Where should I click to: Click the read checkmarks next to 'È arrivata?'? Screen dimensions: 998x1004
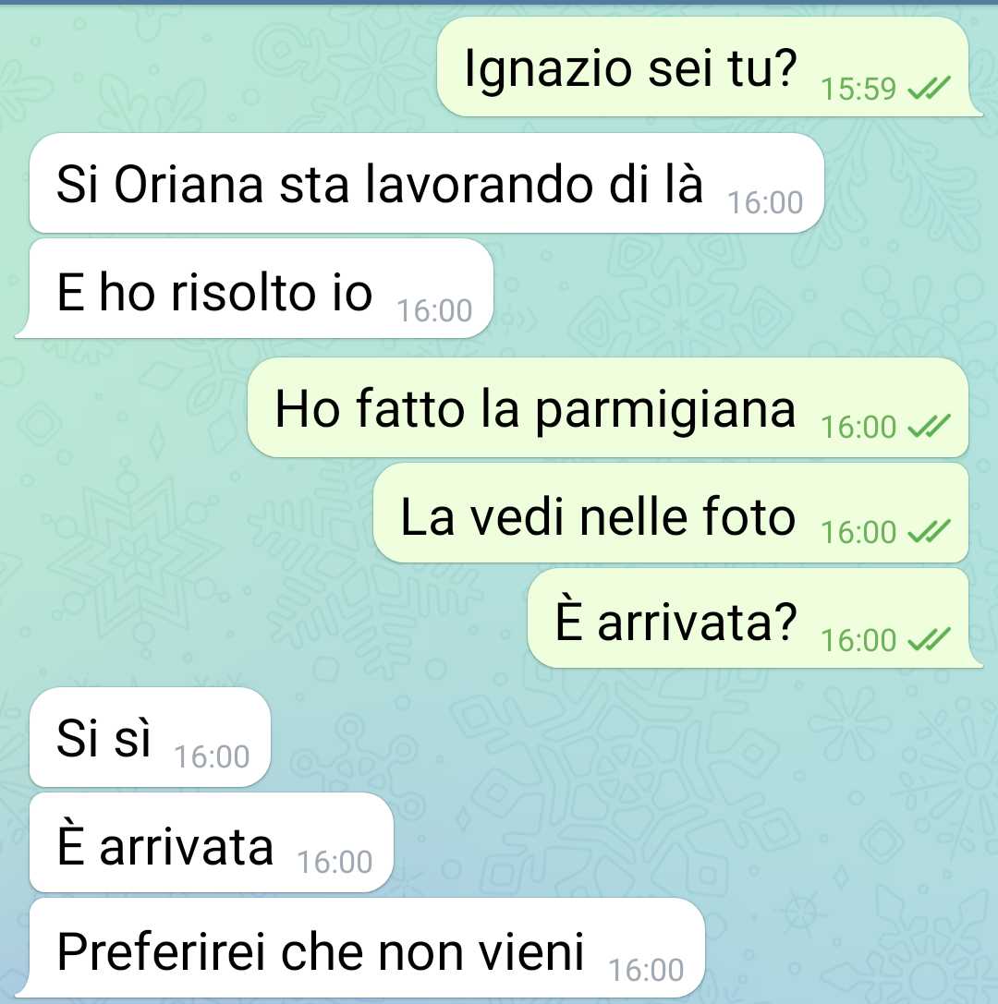click(x=930, y=640)
